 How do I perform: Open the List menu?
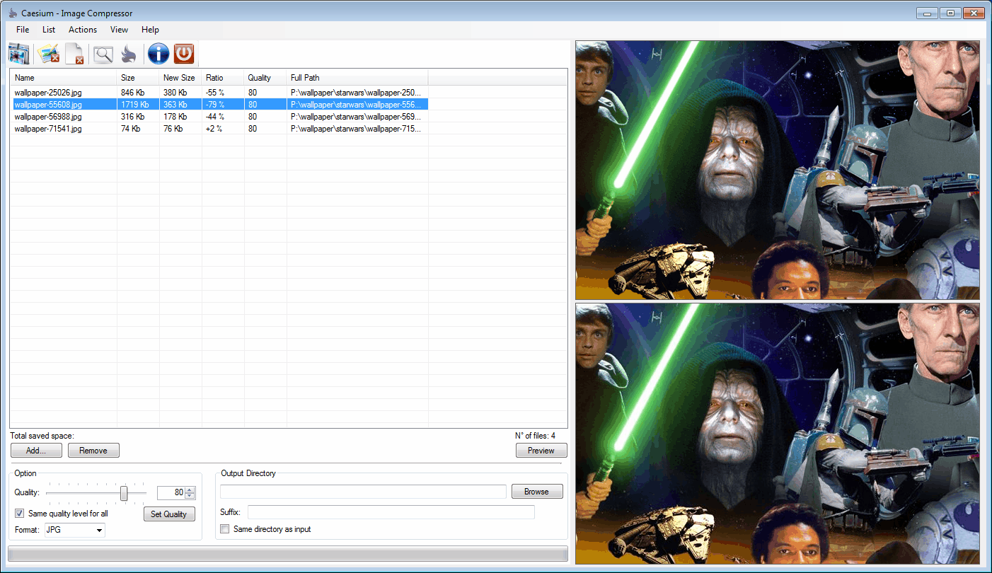click(49, 30)
